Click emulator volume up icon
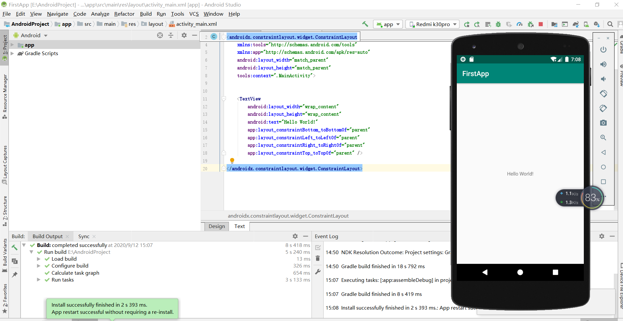 (x=603, y=64)
